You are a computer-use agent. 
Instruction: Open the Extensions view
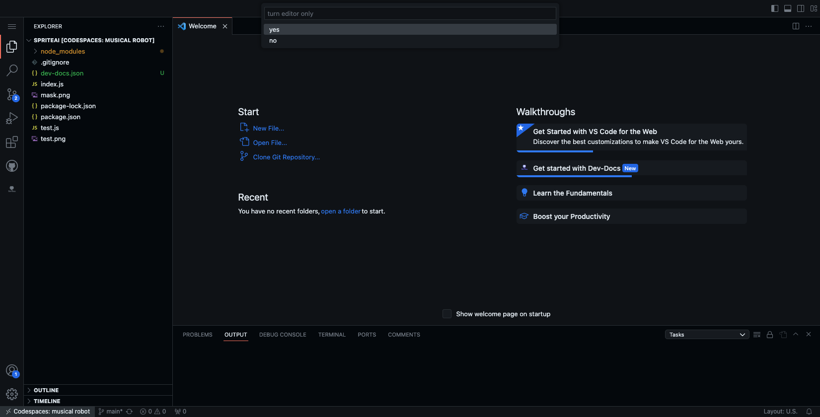pos(12,142)
